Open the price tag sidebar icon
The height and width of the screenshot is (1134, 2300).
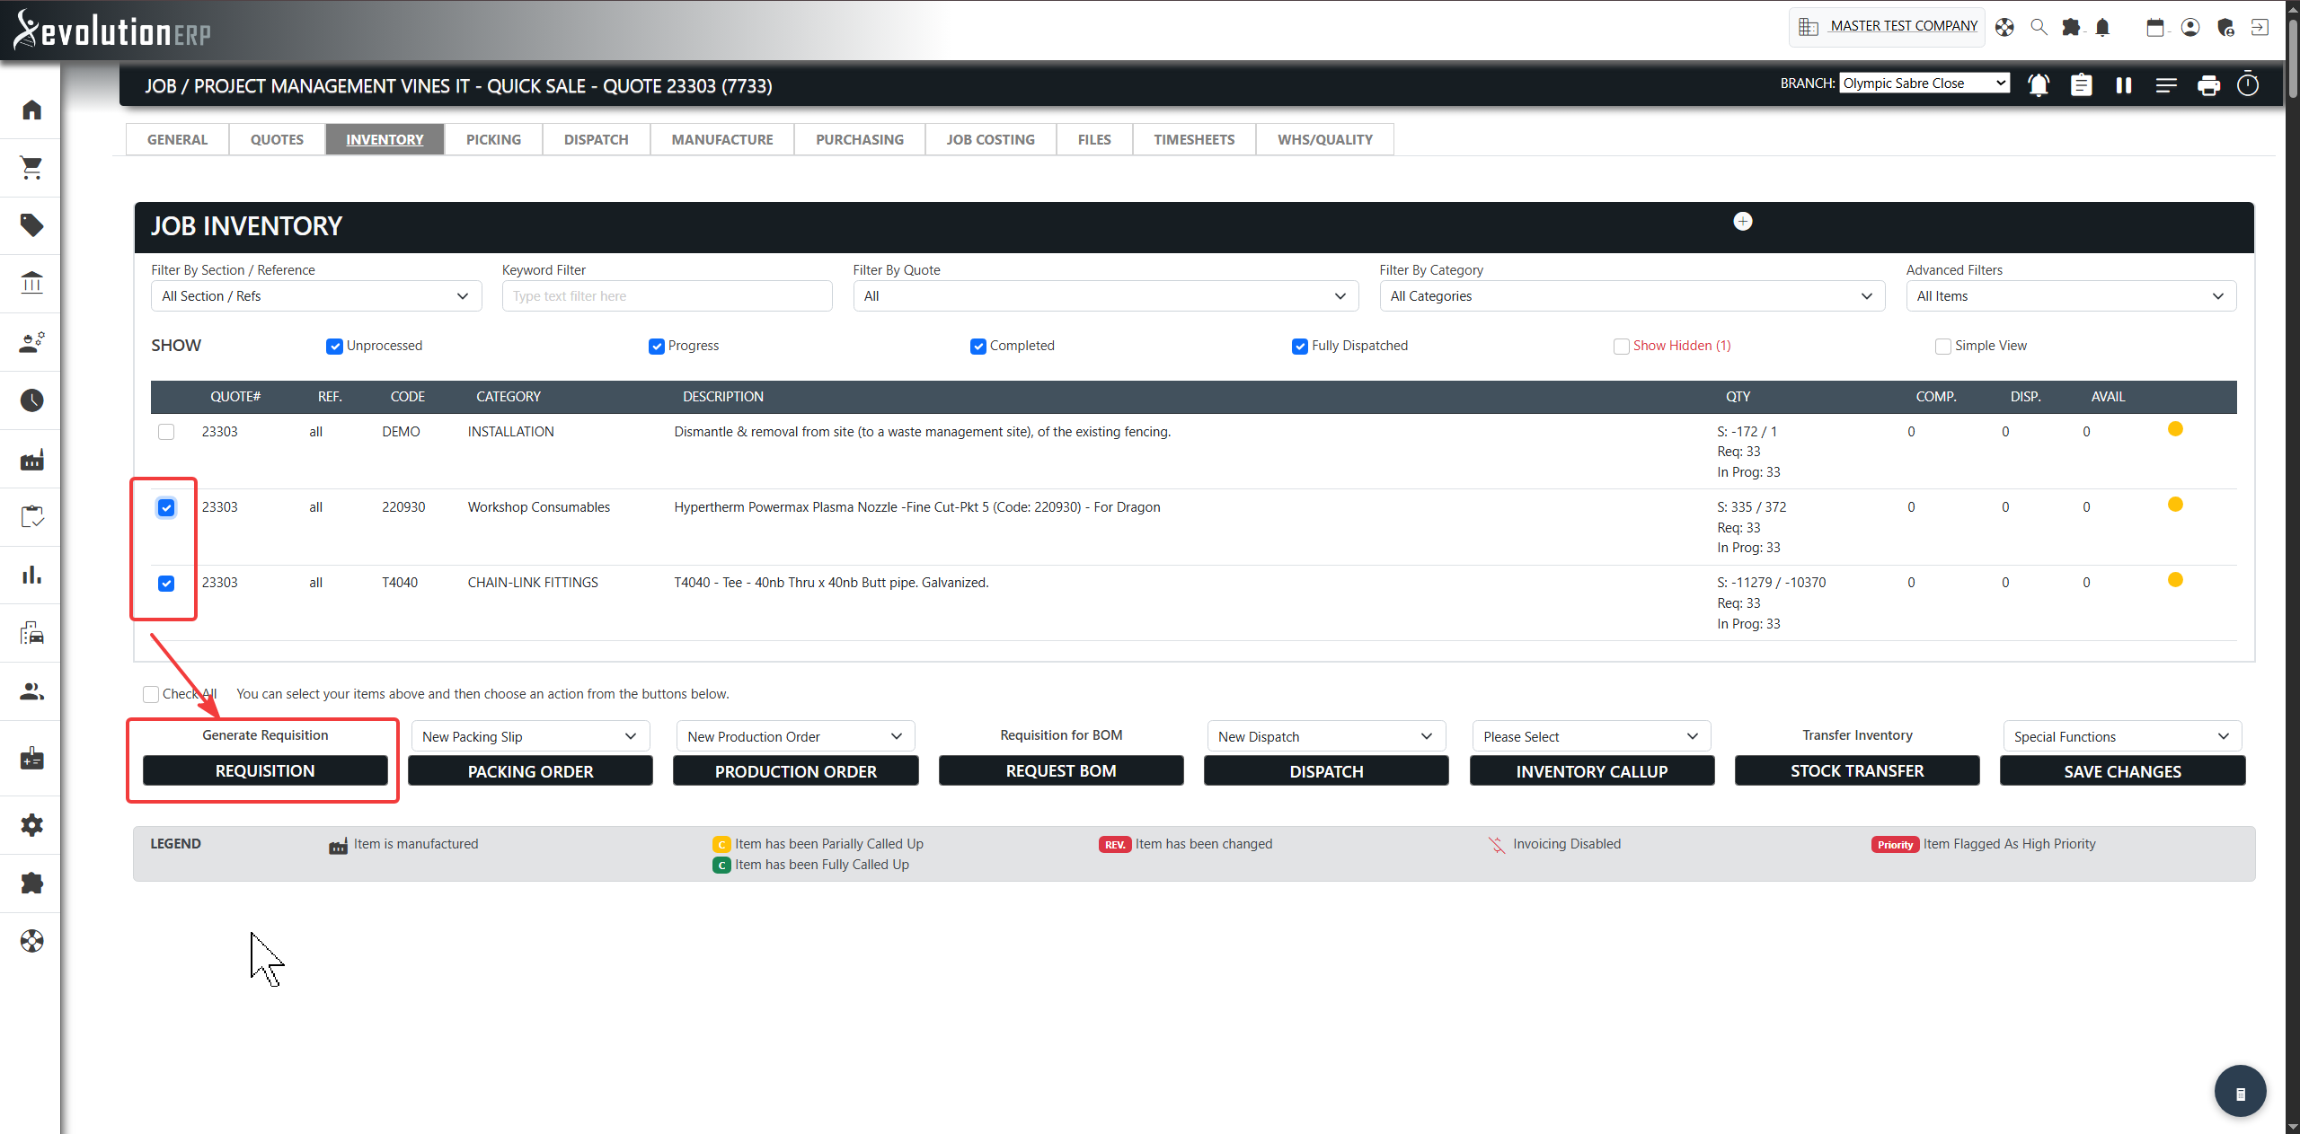[x=32, y=225]
